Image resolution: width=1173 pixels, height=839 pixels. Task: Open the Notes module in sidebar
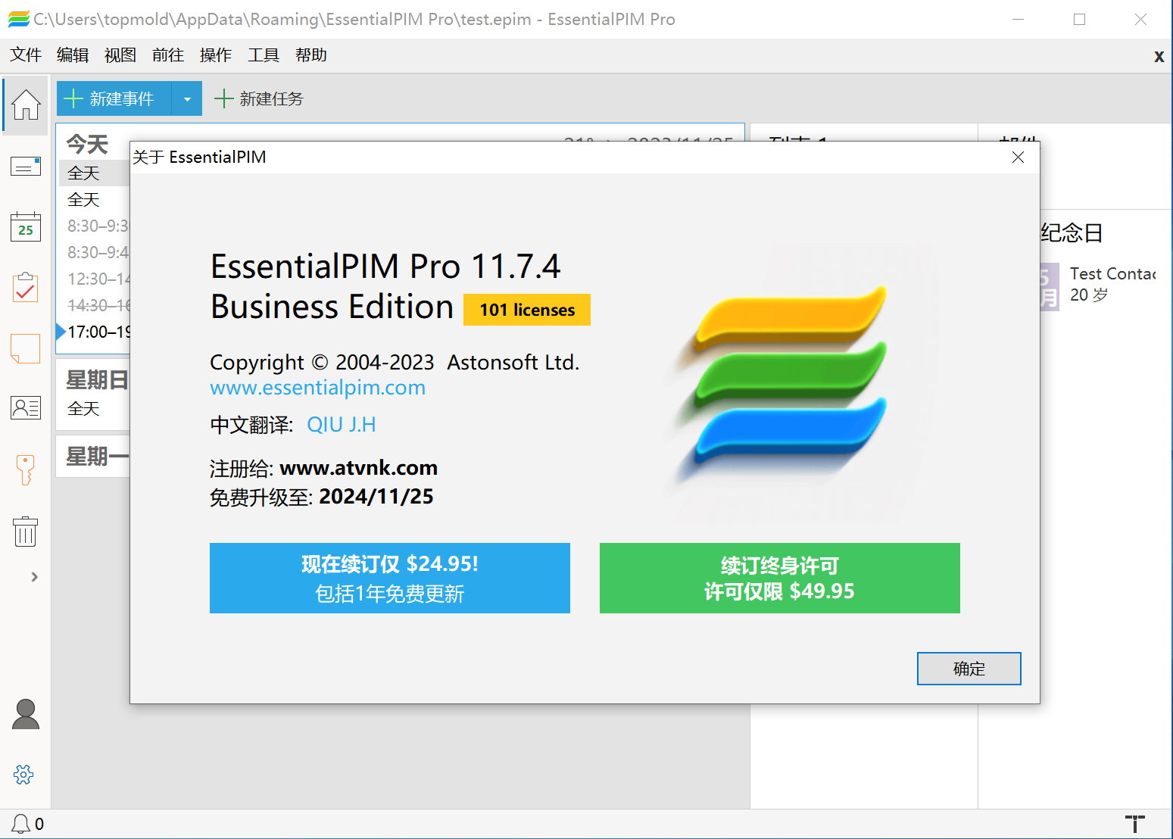tap(26, 348)
